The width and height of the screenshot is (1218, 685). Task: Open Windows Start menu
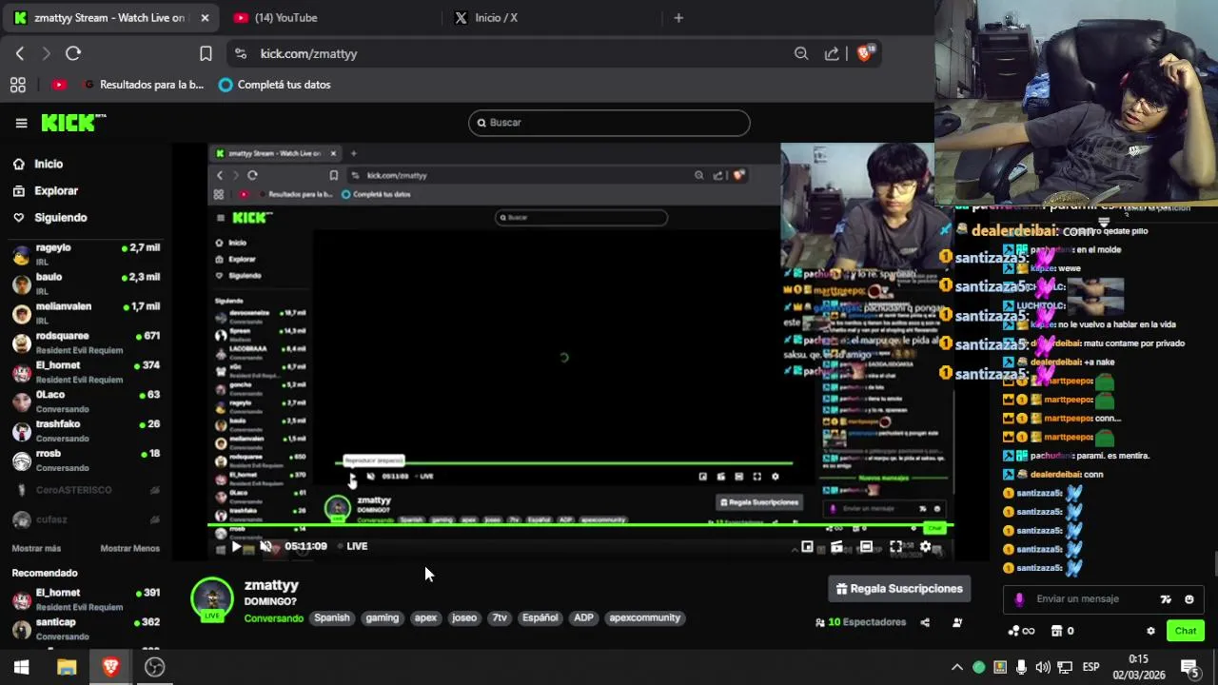pos(21,667)
